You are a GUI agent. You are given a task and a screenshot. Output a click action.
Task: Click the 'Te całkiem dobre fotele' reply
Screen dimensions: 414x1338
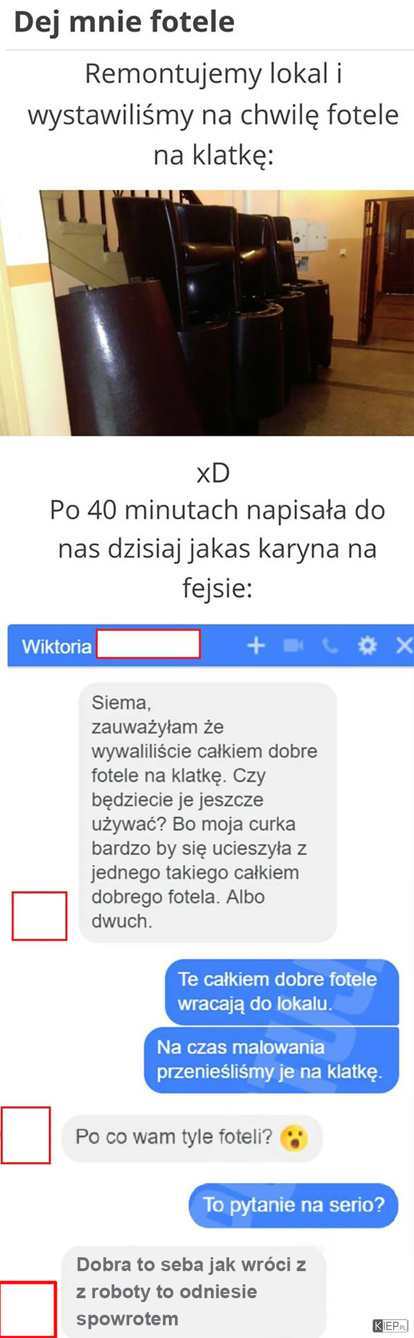pyautogui.click(x=282, y=991)
